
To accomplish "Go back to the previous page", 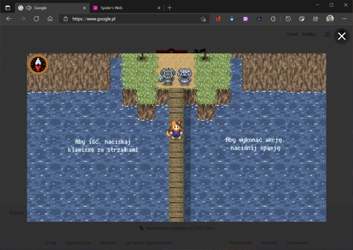I will click(x=9, y=19).
